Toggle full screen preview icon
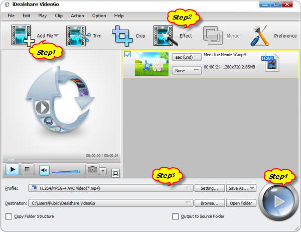Image resolution: width=301 pixels, height=232 pixels. (x=115, y=173)
